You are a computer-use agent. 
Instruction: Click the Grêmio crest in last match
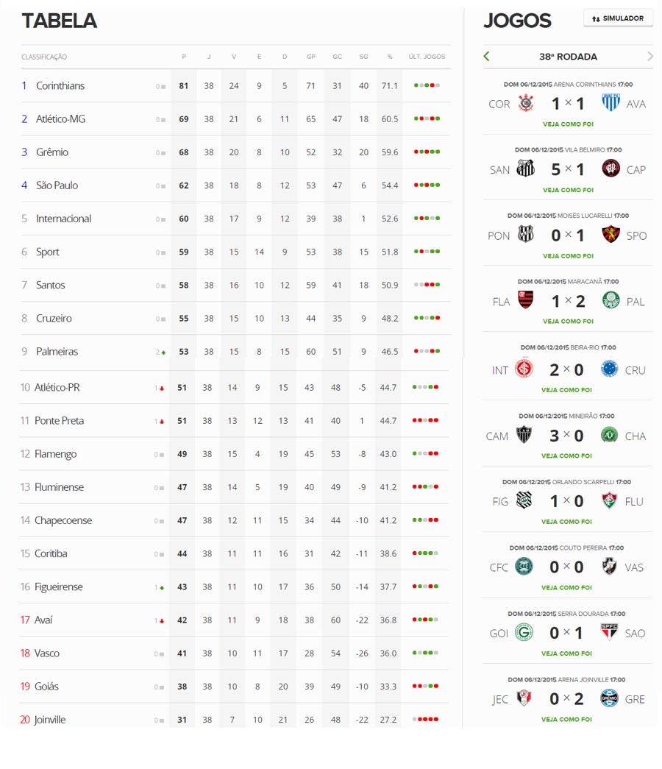point(610,698)
